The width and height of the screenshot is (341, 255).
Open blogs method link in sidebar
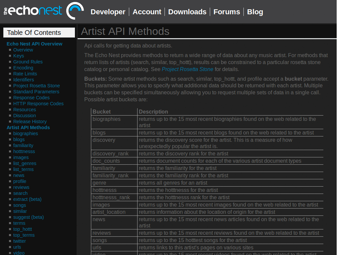19,139
